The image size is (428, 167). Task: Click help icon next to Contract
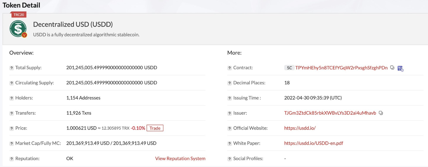tap(230, 68)
